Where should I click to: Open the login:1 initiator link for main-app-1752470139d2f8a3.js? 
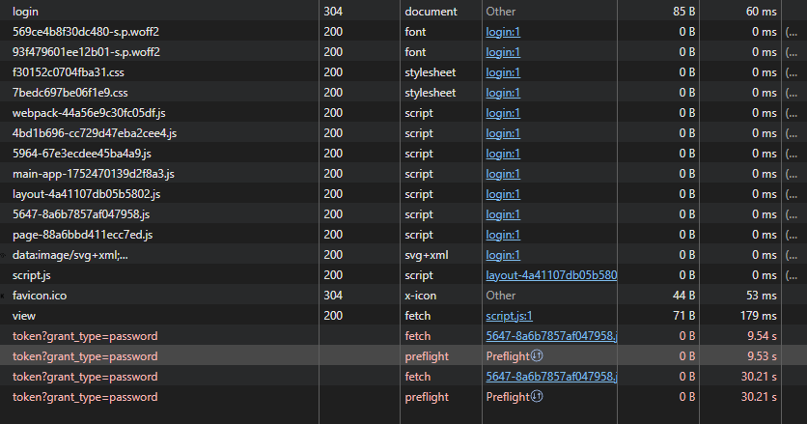coord(503,174)
